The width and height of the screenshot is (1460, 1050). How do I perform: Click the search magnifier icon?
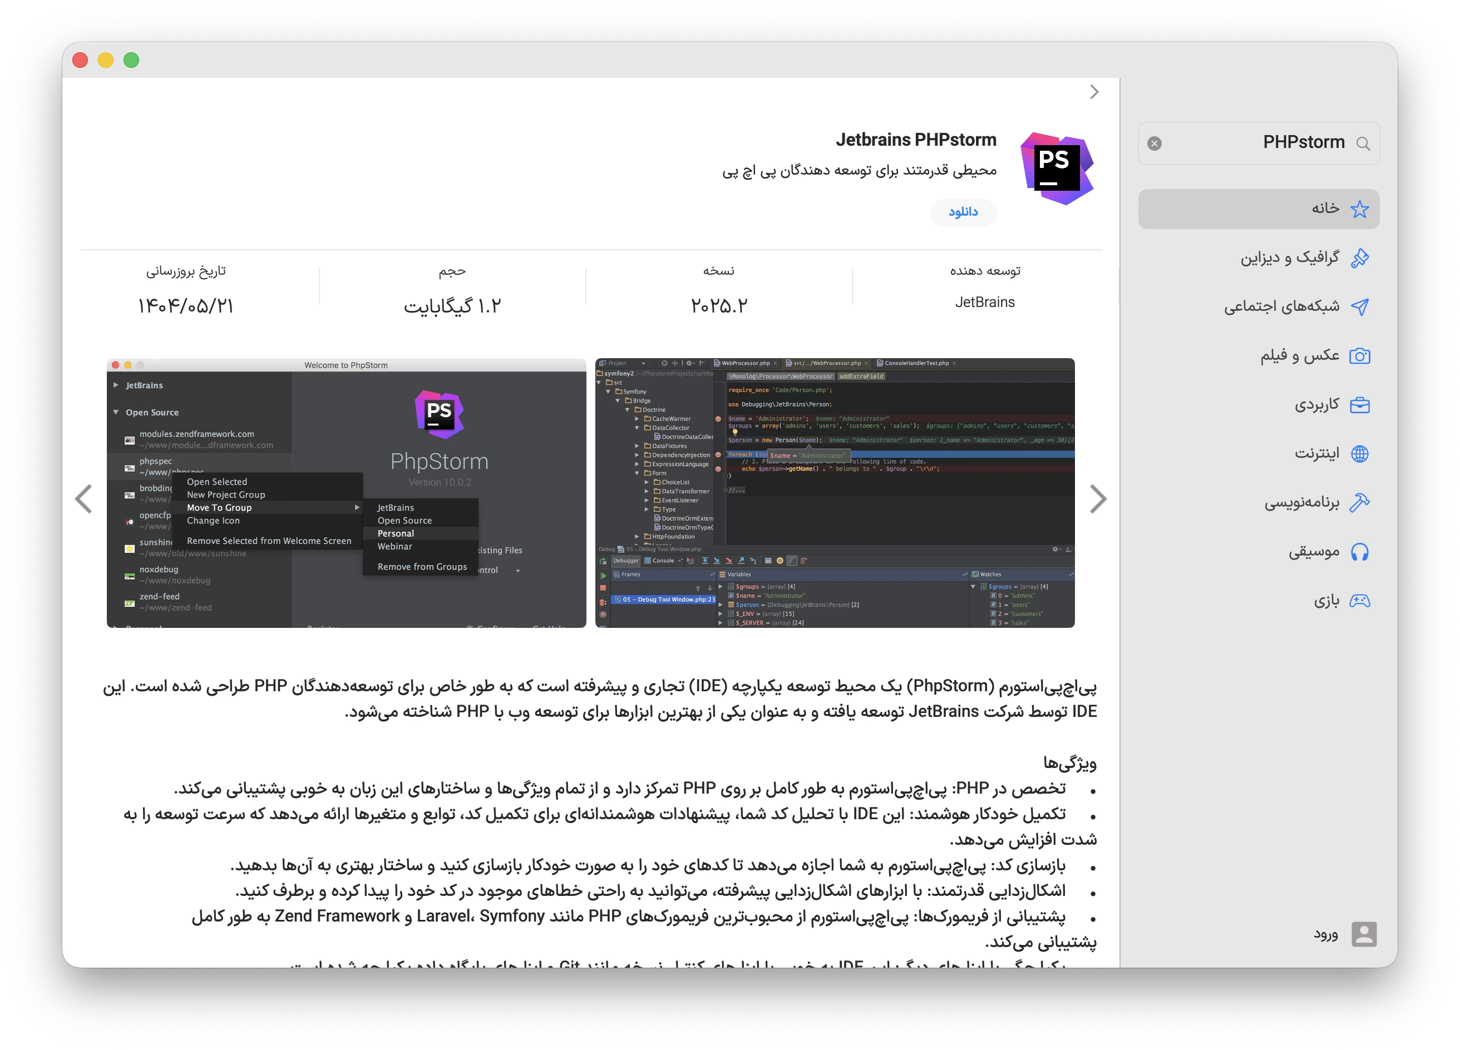tap(1364, 143)
